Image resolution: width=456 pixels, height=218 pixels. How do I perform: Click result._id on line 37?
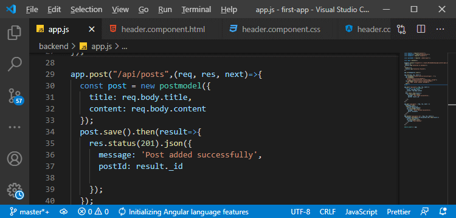point(159,167)
